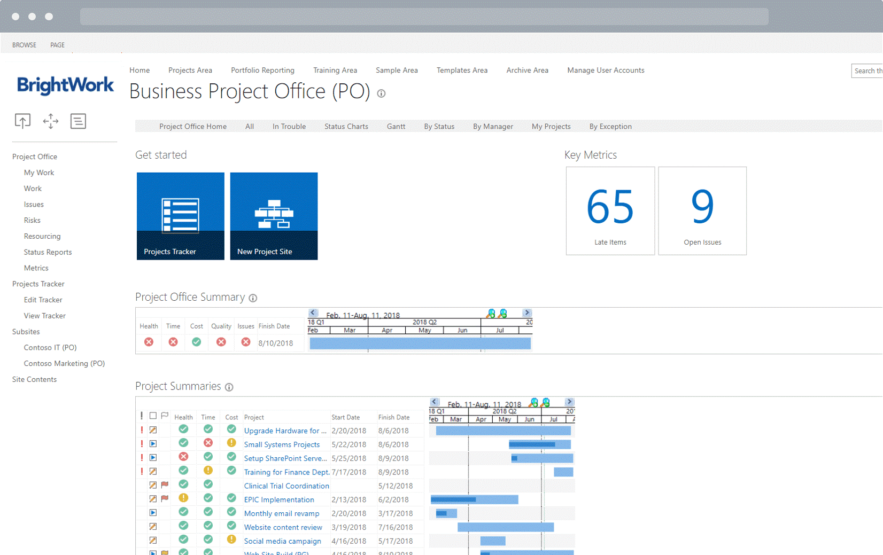Select the In Trouble view tab
Image resolution: width=883 pixels, height=555 pixels.
(x=289, y=127)
